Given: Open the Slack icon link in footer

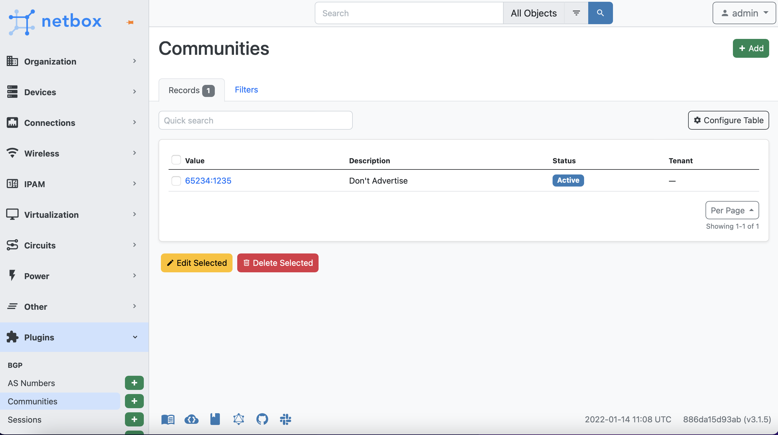Looking at the screenshot, I should click(285, 419).
